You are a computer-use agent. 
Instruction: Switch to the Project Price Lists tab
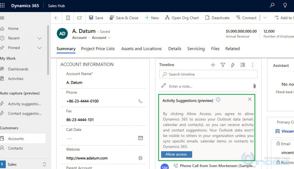pos(98,49)
